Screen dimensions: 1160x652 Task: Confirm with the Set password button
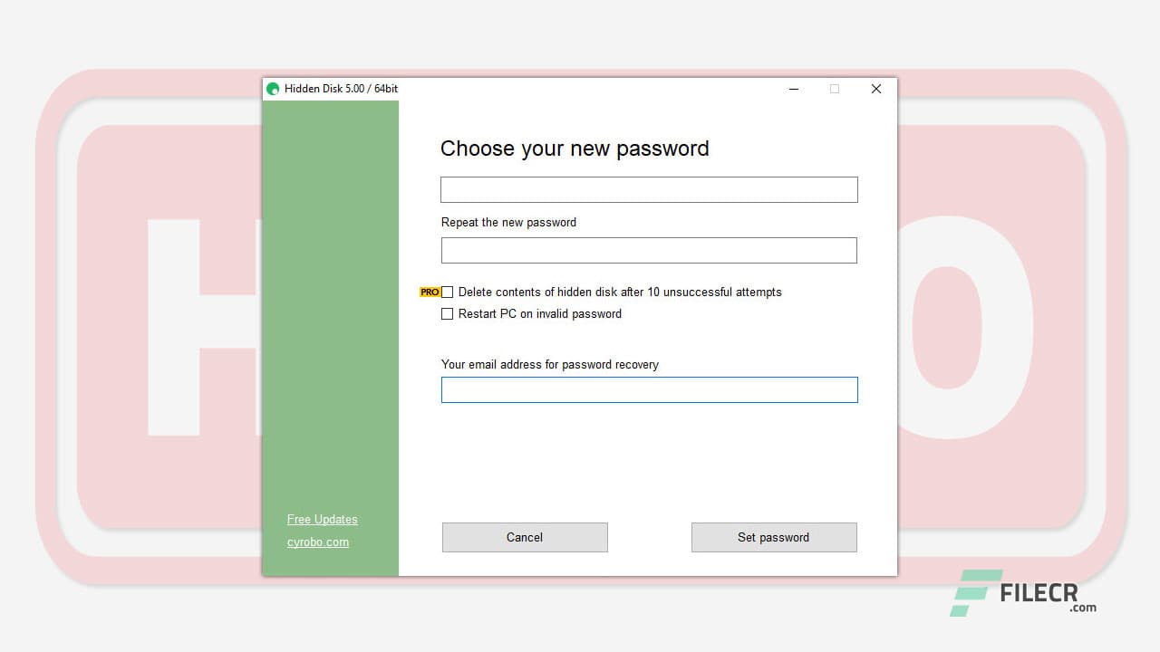[x=773, y=537]
